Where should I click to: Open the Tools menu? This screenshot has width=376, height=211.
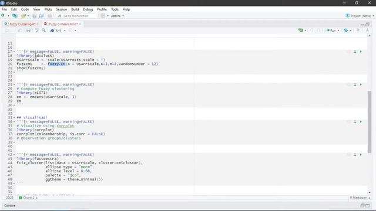(x=115, y=9)
